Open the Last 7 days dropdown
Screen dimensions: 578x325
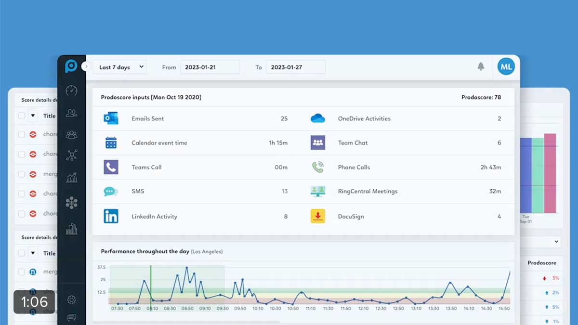pos(120,67)
